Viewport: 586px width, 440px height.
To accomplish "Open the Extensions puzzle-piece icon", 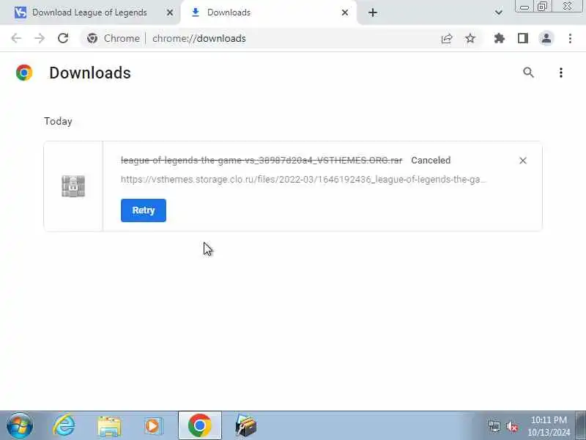I will (500, 38).
